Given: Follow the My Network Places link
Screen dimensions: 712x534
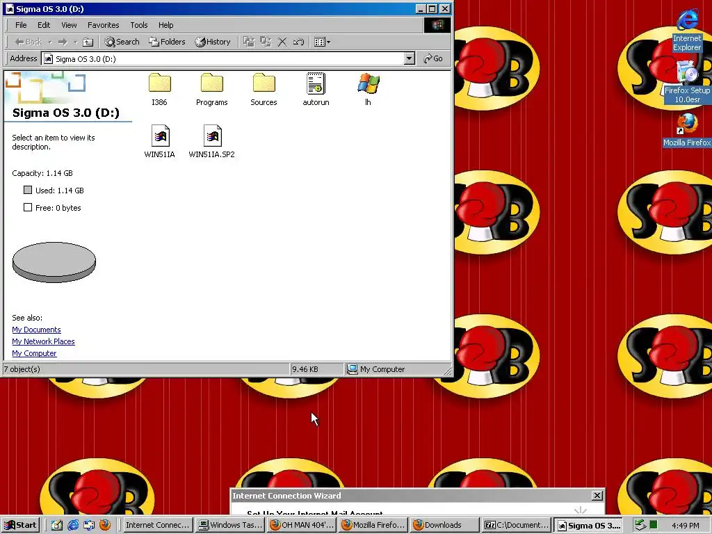Looking at the screenshot, I should pos(43,341).
